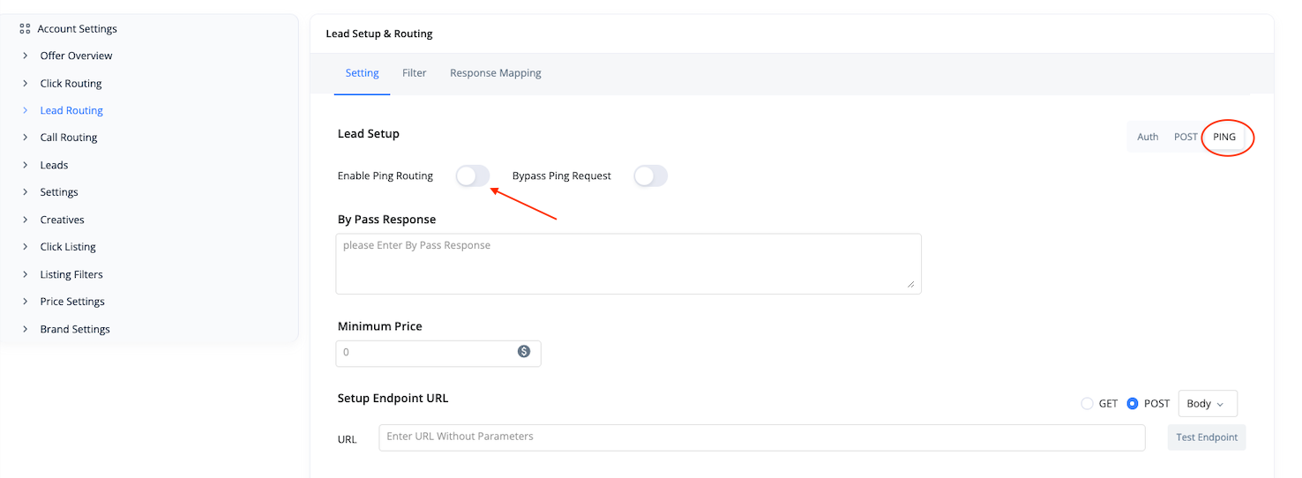Select the POST radio button
The image size is (1302, 478).
tap(1133, 404)
